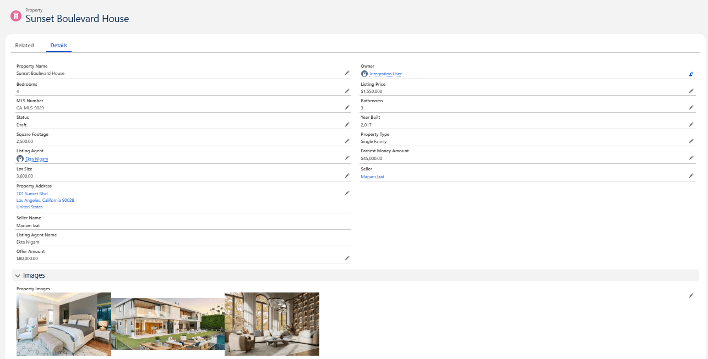Edit the Property Name field via pencil icon

pos(347,73)
